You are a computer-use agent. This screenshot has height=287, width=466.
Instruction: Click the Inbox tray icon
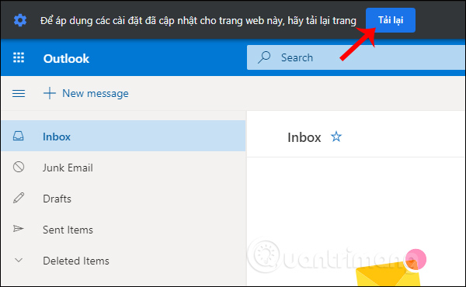(18, 137)
